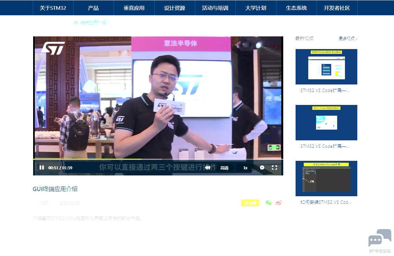Open the 开发者社区 menu
Viewport: 394px width, 256px height.
pyautogui.click(x=337, y=8)
